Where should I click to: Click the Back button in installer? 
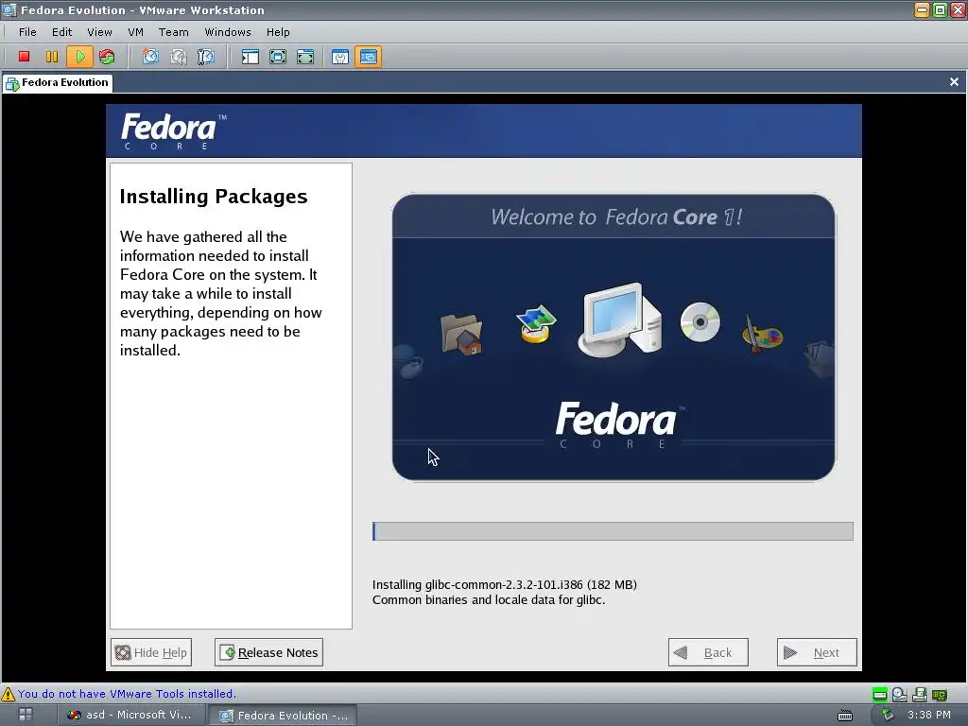coord(708,652)
